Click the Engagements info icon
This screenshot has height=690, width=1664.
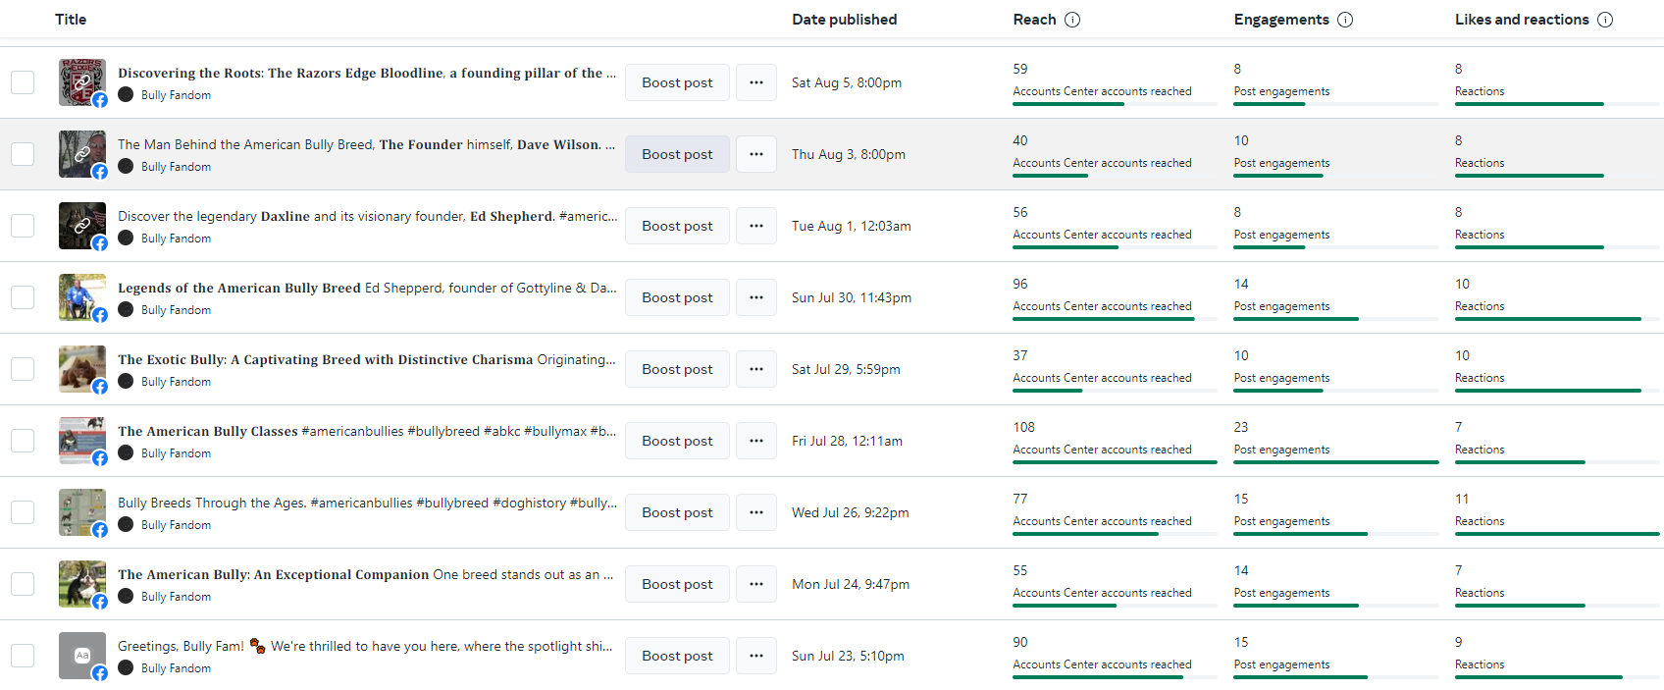[1345, 20]
